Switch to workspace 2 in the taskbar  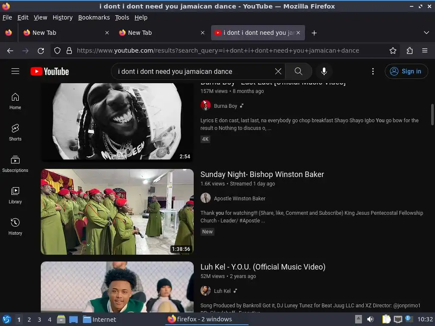tap(29, 320)
